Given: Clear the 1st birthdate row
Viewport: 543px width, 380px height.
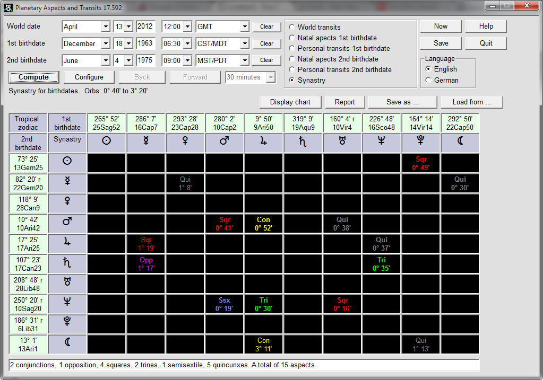Looking at the screenshot, I should point(266,43).
